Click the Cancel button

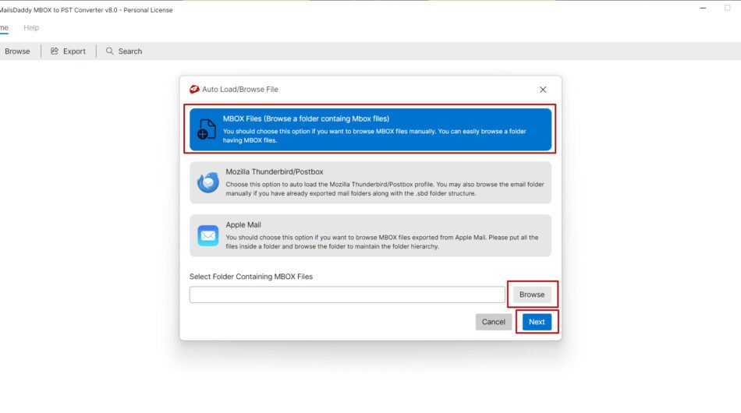coord(493,322)
